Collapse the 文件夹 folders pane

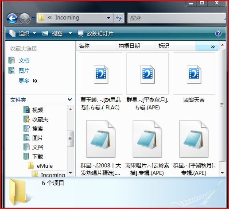pyautogui.click(x=70, y=100)
